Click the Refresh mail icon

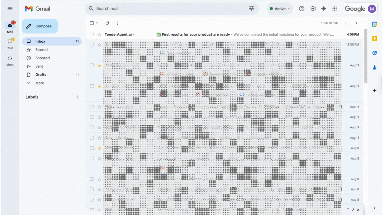(107, 23)
